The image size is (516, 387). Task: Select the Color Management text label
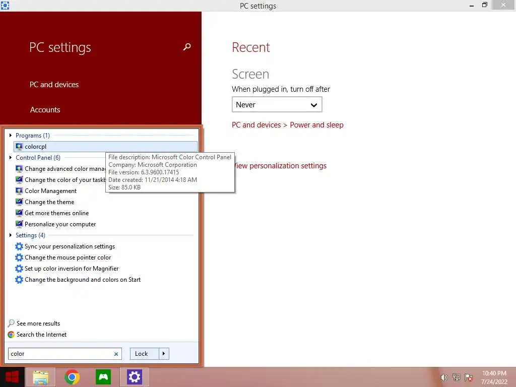51,191
